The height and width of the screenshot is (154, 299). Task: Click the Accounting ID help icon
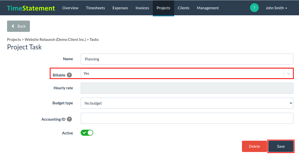(x=69, y=119)
